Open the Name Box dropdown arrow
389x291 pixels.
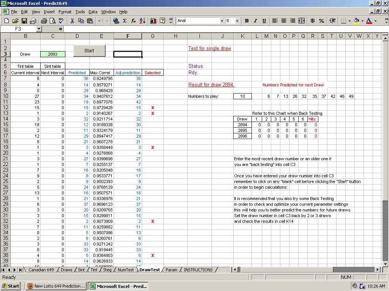(39, 29)
